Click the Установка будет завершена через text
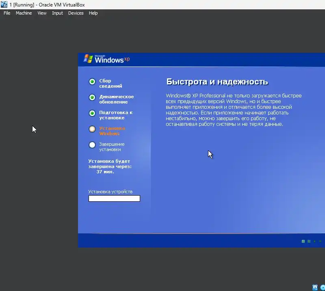Viewport: 325px width, 291px height. [x=110, y=164]
